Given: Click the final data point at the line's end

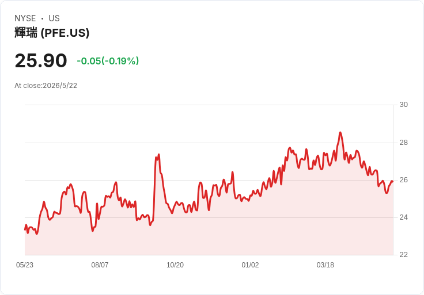Looking at the screenshot, I should click(392, 181).
